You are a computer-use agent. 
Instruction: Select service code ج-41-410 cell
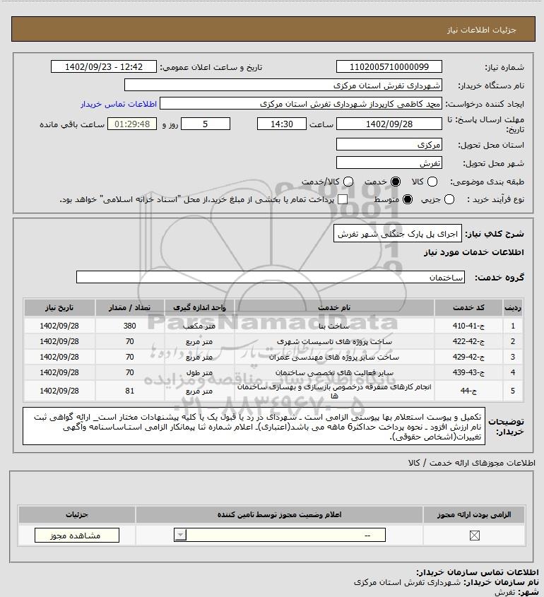[x=468, y=326]
